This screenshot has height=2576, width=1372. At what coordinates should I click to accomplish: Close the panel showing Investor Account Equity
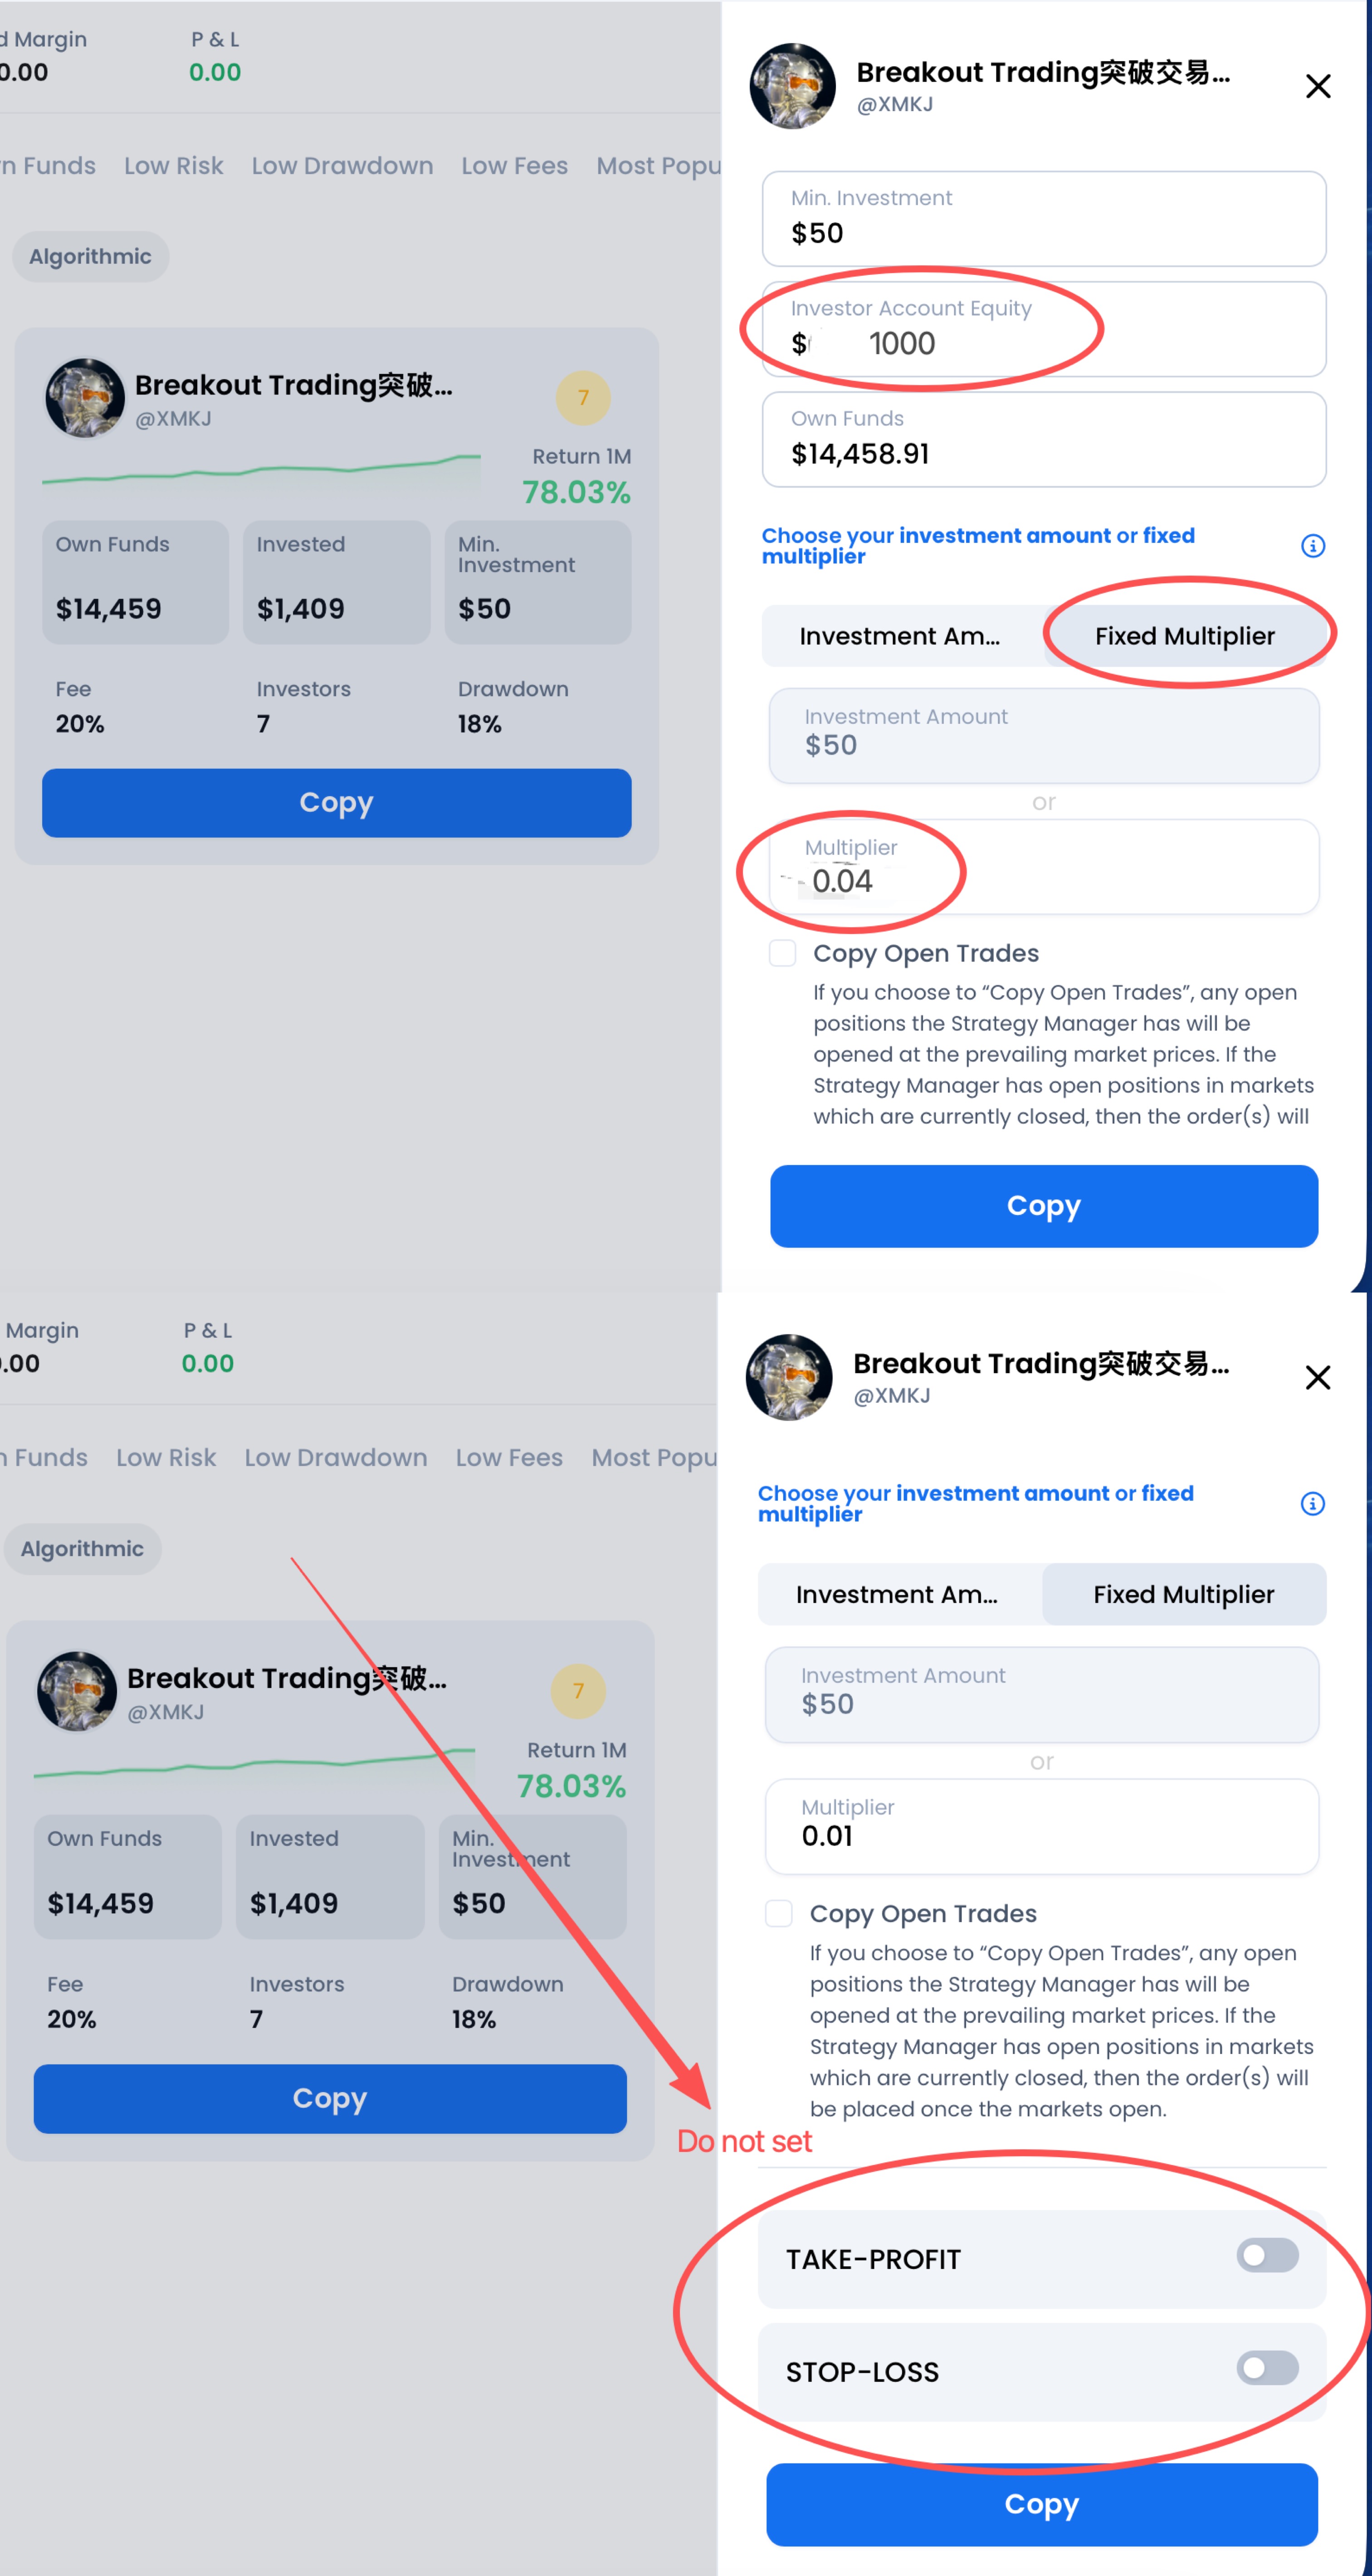click(1317, 87)
